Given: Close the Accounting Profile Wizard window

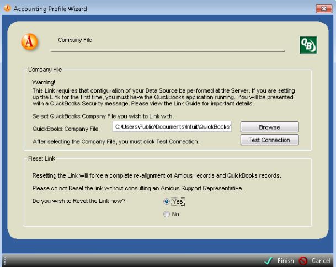Looking at the screenshot, I should 324,9.
